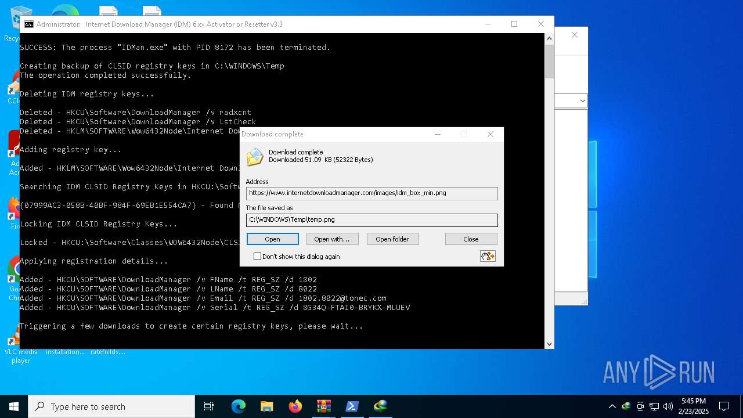Click 'Triggering a few downloads' console line
The width and height of the screenshot is (743, 418).
pos(192,326)
